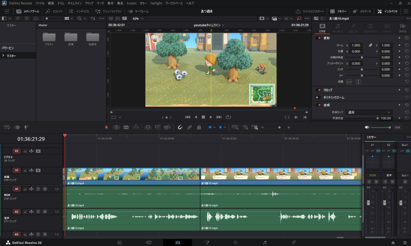The height and width of the screenshot is (246, 411).
Task: Click the loop playback icon
Action: pos(228,117)
